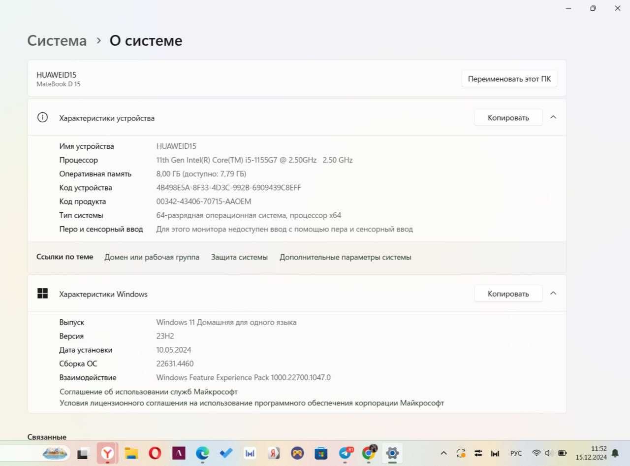The width and height of the screenshot is (630, 466).
Task: Open Условия лицензионного соглашения link
Action: [252, 403]
